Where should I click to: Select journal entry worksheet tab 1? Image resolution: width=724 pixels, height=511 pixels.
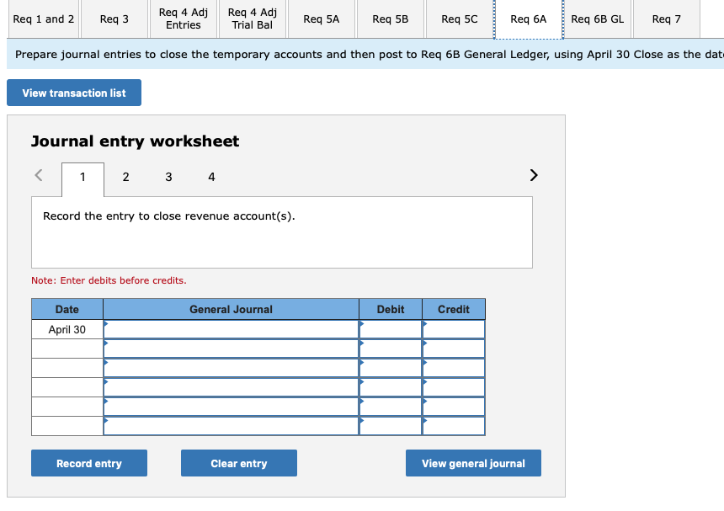pyautogui.click(x=83, y=178)
